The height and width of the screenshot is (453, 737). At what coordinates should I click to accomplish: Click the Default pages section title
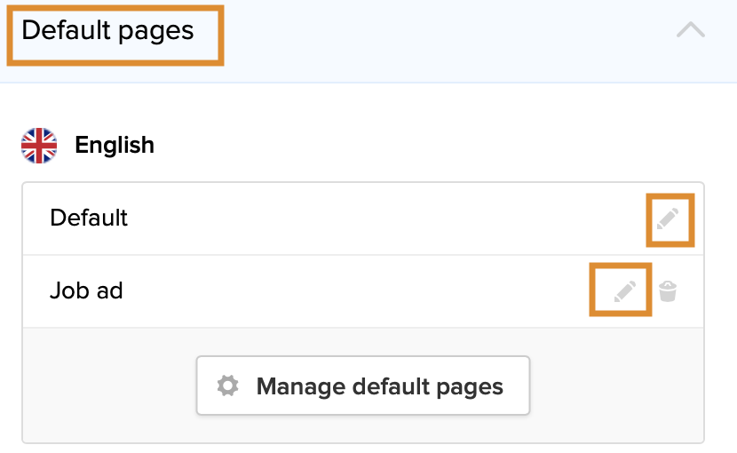tap(107, 30)
